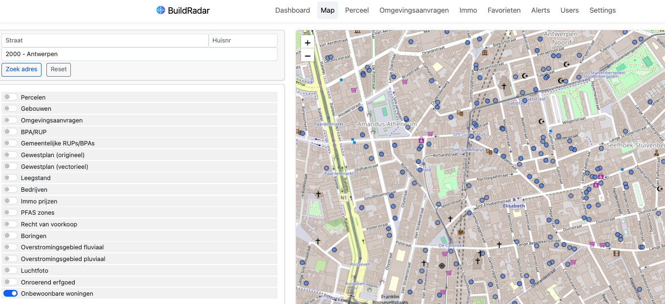The width and height of the screenshot is (665, 304).
Task: Toggle the Omgevingsaanvragen map layer
Action: point(10,120)
